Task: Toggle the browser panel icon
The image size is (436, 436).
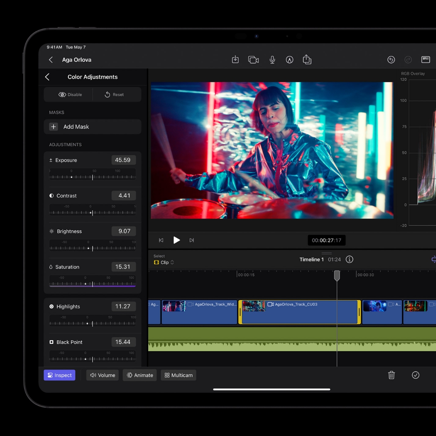Action: [426, 60]
